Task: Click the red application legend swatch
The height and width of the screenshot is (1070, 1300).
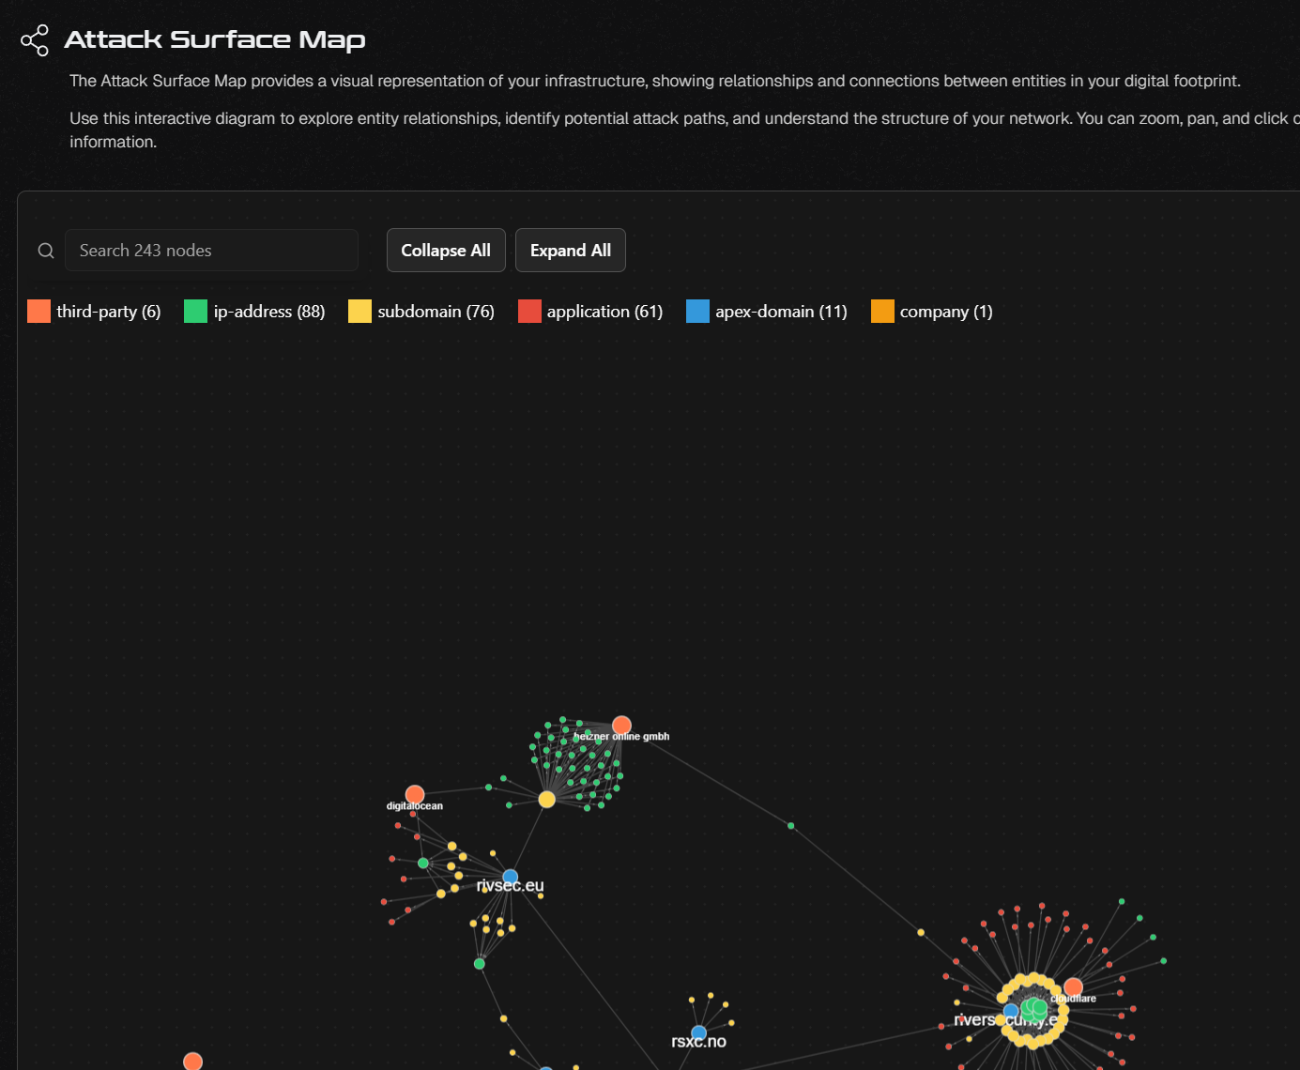Action: pyautogui.click(x=529, y=312)
